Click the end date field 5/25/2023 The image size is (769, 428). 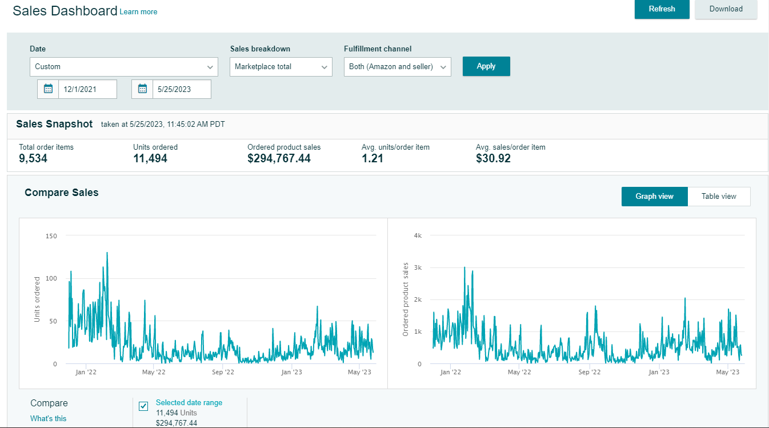(x=181, y=89)
